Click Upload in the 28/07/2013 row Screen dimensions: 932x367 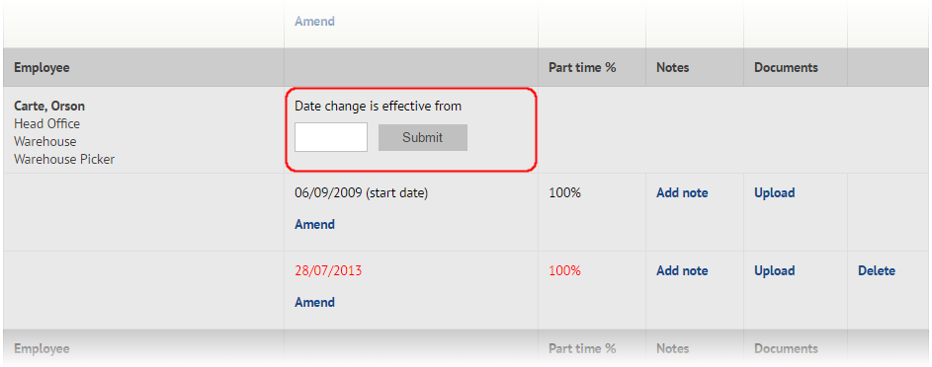tap(775, 270)
